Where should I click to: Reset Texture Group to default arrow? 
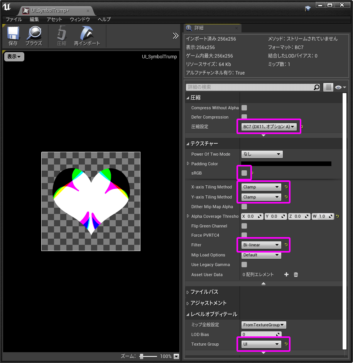click(286, 344)
